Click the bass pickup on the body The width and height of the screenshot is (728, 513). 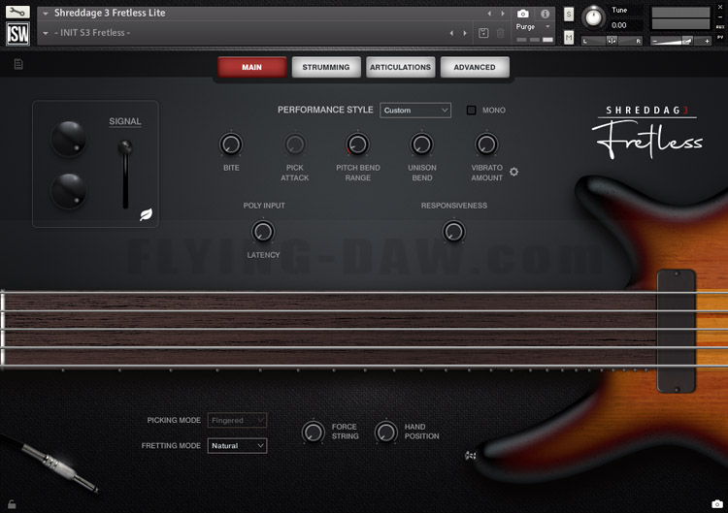pos(676,331)
